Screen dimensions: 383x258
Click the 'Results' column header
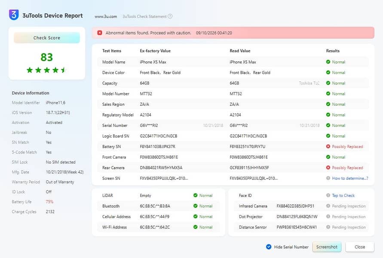point(333,51)
